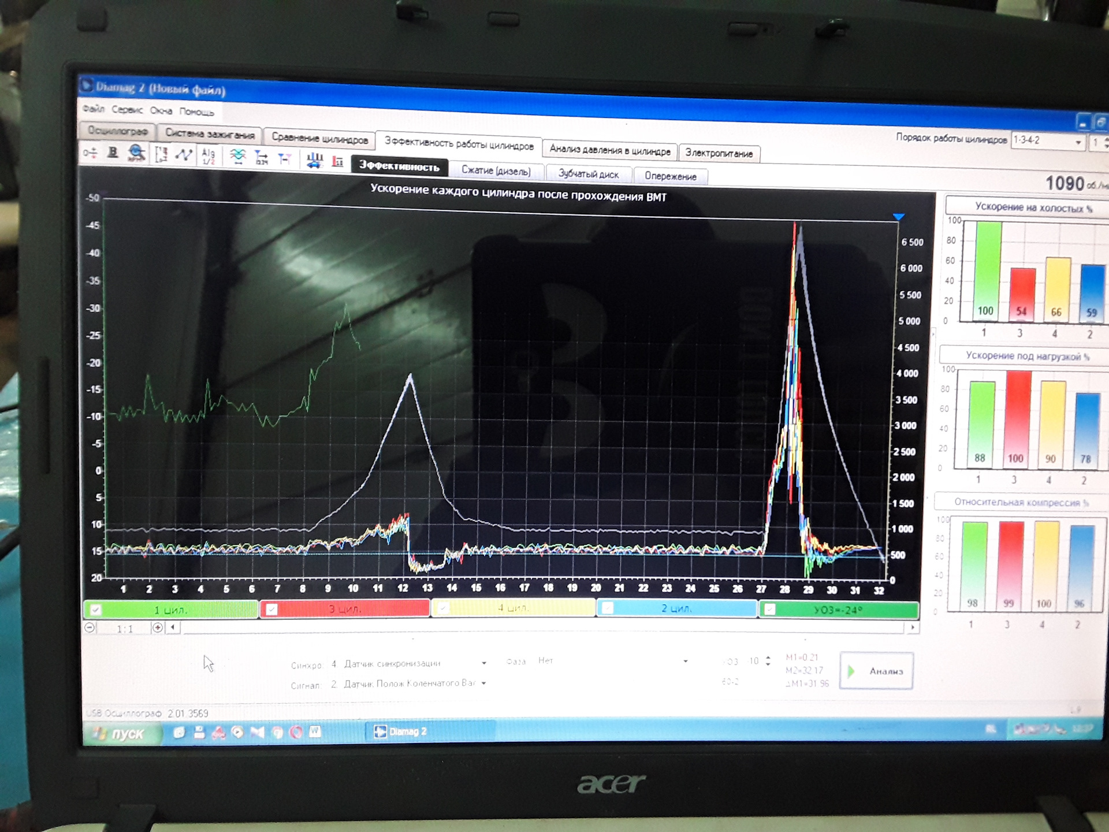
Task: Open the Опережение sub-tab
Action: pyautogui.click(x=671, y=176)
